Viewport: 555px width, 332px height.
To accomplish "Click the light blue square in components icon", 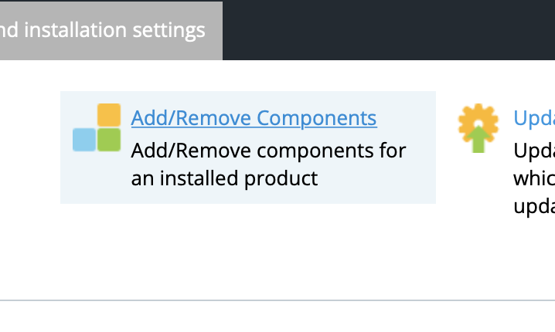I will 84,140.
